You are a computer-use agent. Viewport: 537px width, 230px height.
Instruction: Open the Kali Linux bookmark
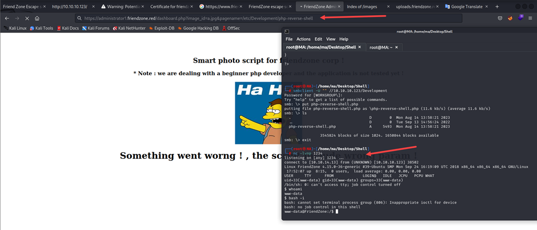[x=15, y=27]
